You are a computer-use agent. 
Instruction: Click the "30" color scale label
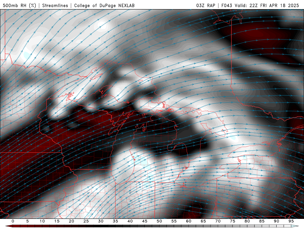point(101,221)
